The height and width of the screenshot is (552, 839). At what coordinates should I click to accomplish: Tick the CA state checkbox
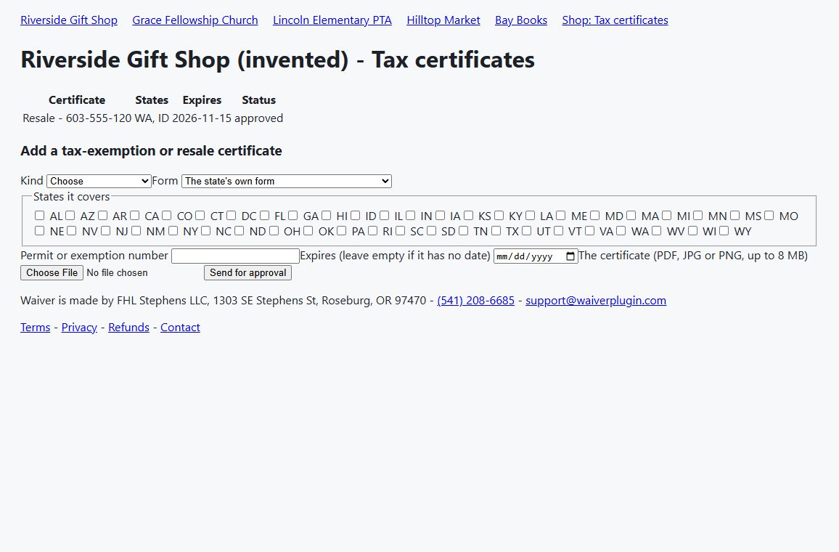pyautogui.click(x=135, y=215)
